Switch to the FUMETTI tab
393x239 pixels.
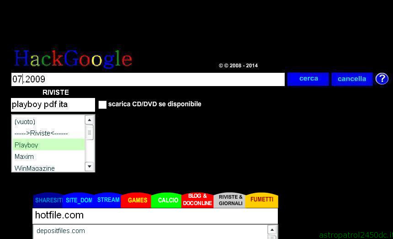pos(262,200)
